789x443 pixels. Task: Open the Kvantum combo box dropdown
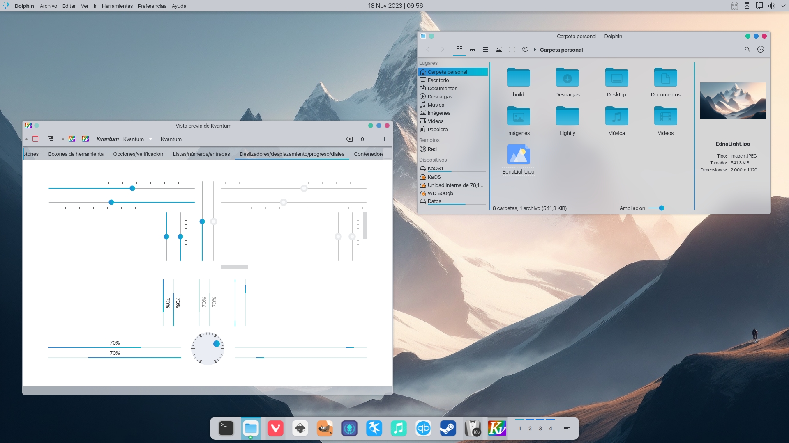click(138, 139)
